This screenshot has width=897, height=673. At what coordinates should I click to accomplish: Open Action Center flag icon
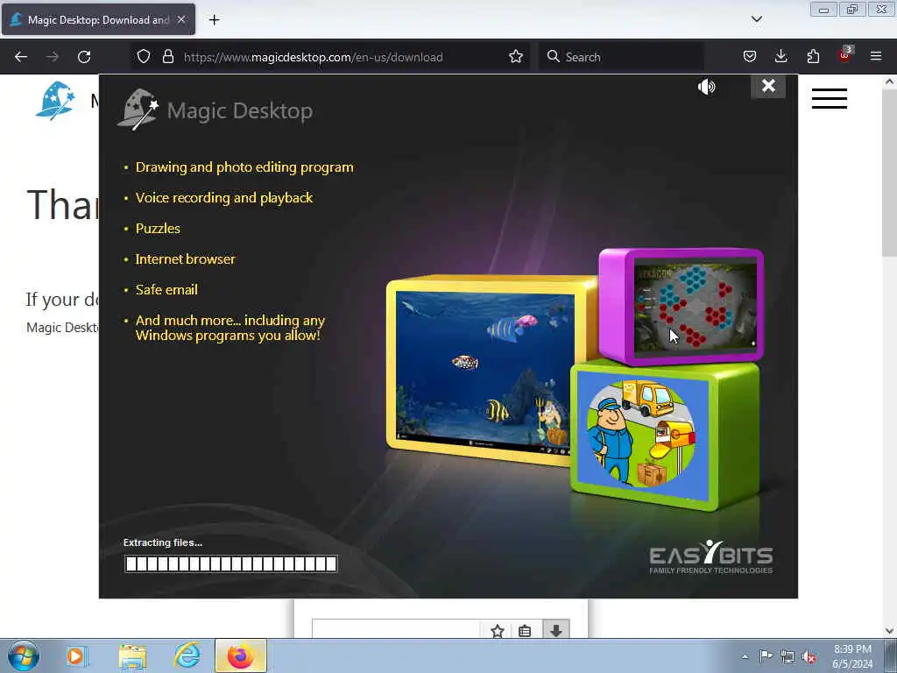click(766, 656)
